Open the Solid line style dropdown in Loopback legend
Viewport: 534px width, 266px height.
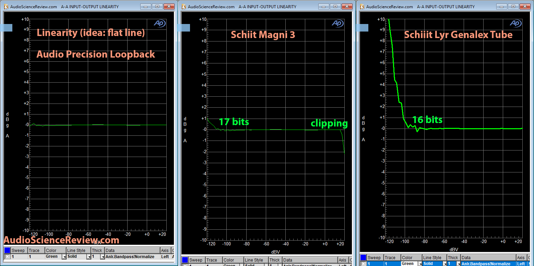[x=88, y=257]
